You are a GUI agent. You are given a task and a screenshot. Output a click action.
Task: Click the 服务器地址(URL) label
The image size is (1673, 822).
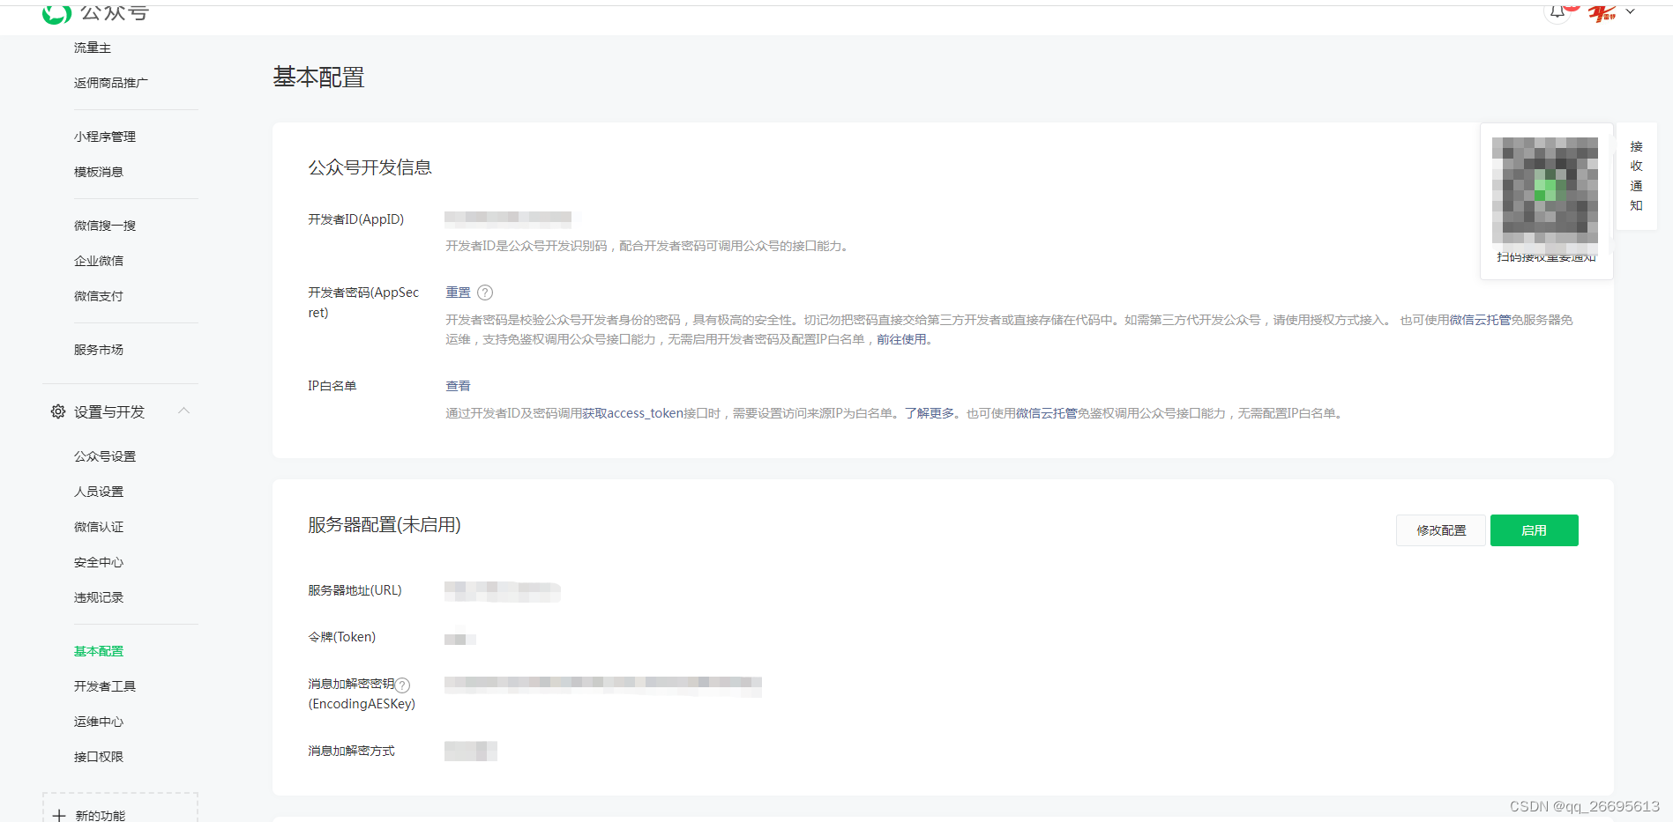coord(355,590)
